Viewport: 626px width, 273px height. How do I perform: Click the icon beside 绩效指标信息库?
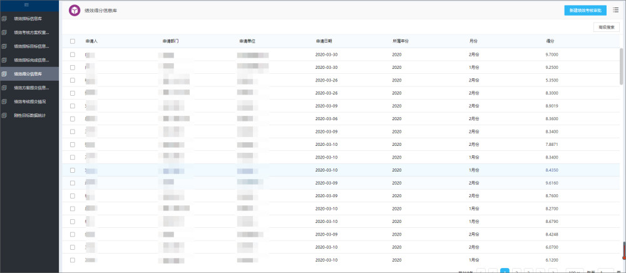click(4, 18)
